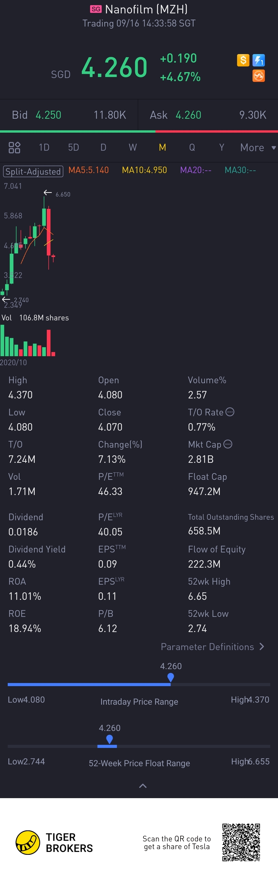Tap the Flow of Equity 222.3M value
The image size is (278, 887).
pyautogui.click(x=204, y=564)
